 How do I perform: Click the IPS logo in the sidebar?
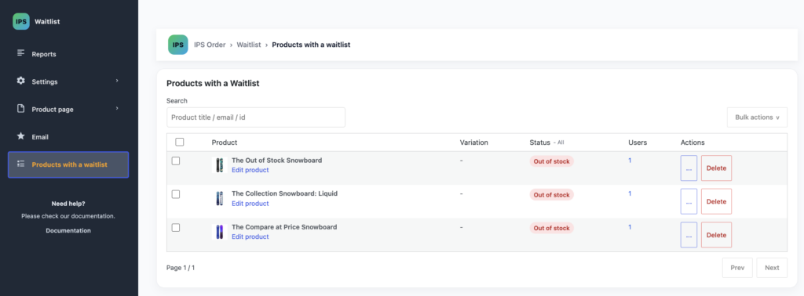pos(21,21)
